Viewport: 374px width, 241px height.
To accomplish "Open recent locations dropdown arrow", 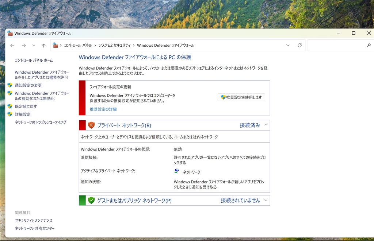I will point(34,45).
